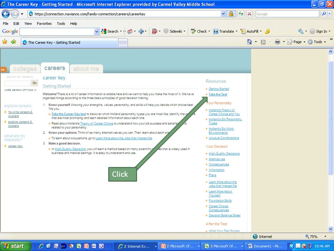Click the browser Back arrow button

click(6, 14)
